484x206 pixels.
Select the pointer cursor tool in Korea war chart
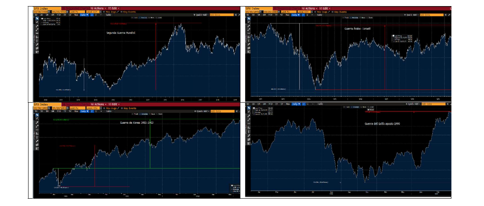click(x=37, y=116)
